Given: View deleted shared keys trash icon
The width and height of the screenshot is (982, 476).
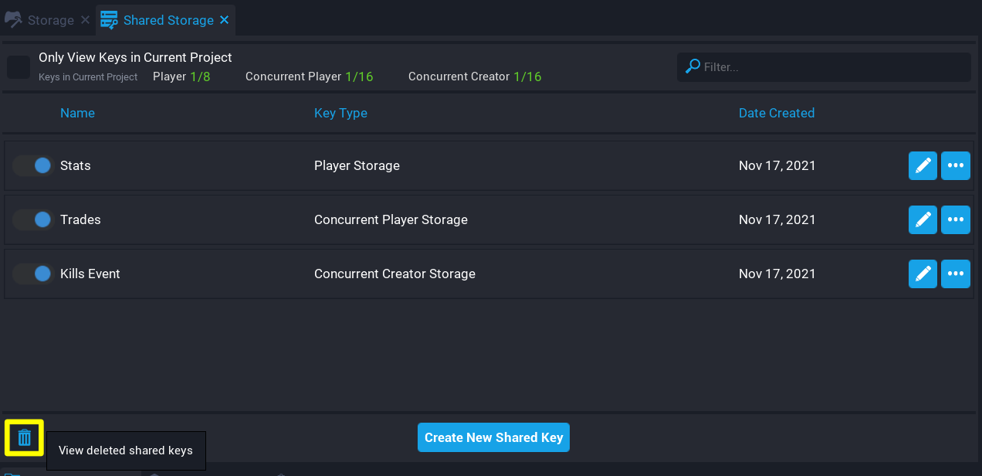Looking at the screenshot, I should pyautogui.click(x=25, y=438).
